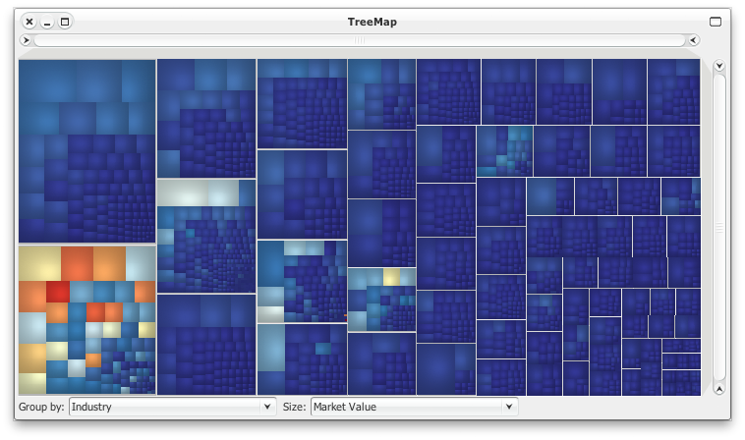Image resolution: width=745 pixels, height=440 pixels.
Task: Click the orange cell at top of warm-colored group
Action: click(77, 262)
